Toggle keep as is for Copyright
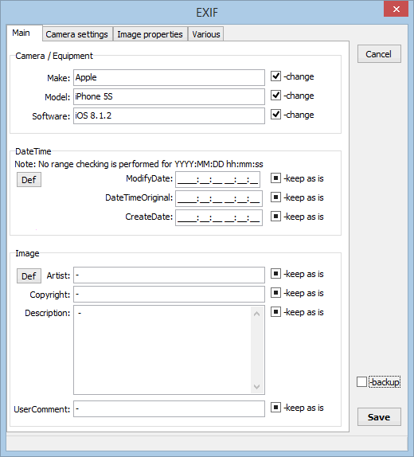This screenshot has height=457, width=414. [275, 293]
